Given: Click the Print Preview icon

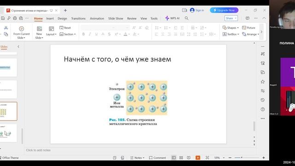Looking at the screenshot, I should pos(21,18).
